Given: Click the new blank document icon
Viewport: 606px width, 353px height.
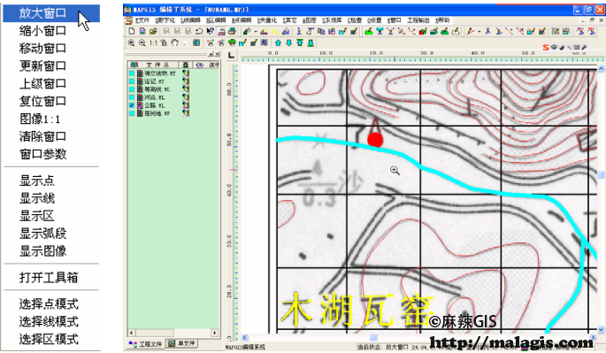Looking at the screenshot, I should point(132,31).
